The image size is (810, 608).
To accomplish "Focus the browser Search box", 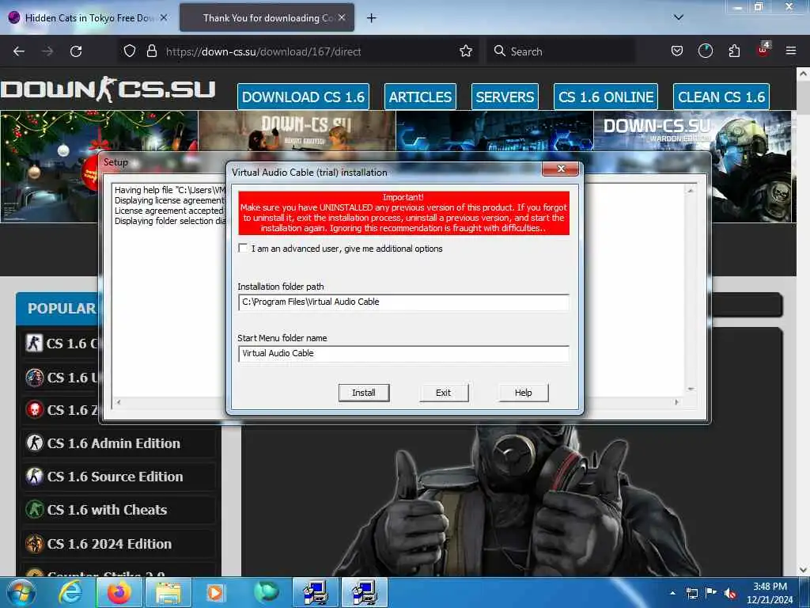I will click(x=561, y=51).
